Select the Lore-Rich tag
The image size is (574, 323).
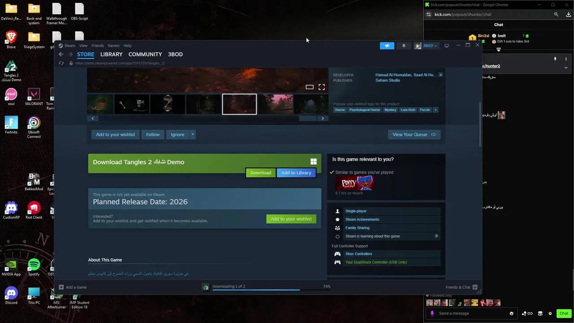click(408, 110)
